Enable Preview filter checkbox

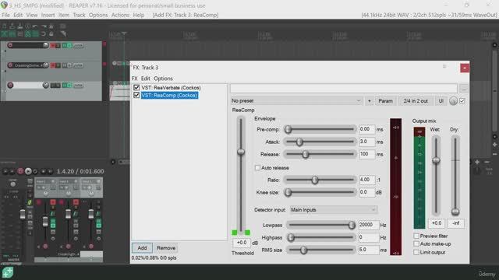[x=416, y=236]
